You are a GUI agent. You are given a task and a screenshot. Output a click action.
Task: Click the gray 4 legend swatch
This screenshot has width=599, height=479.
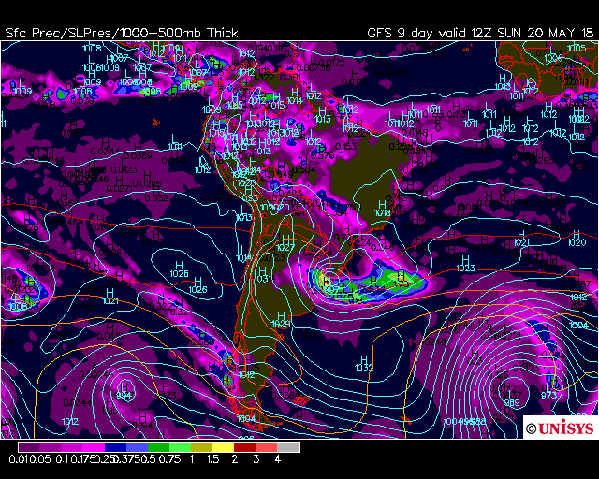tap(288, 447)
